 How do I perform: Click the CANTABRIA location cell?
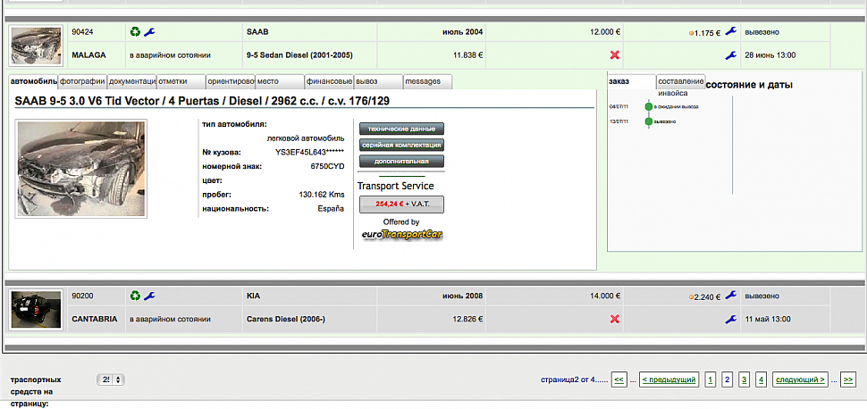coord(97,320)
